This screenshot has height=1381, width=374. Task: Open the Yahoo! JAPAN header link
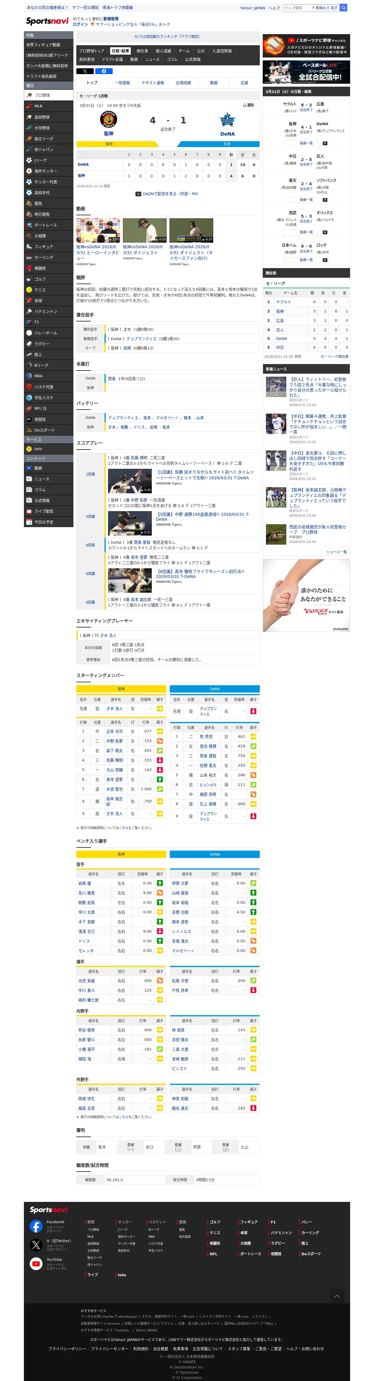[x=253, y=8]
